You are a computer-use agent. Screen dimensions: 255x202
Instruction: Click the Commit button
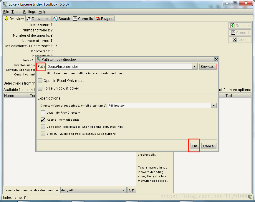(x=240, y=33)
